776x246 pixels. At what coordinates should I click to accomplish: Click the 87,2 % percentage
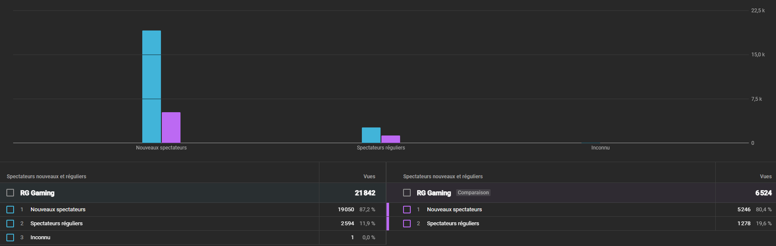[x=367, y=210]
